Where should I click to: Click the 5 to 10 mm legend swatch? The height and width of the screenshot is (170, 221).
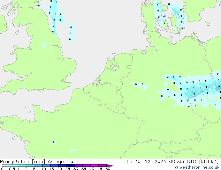(38, 165)
